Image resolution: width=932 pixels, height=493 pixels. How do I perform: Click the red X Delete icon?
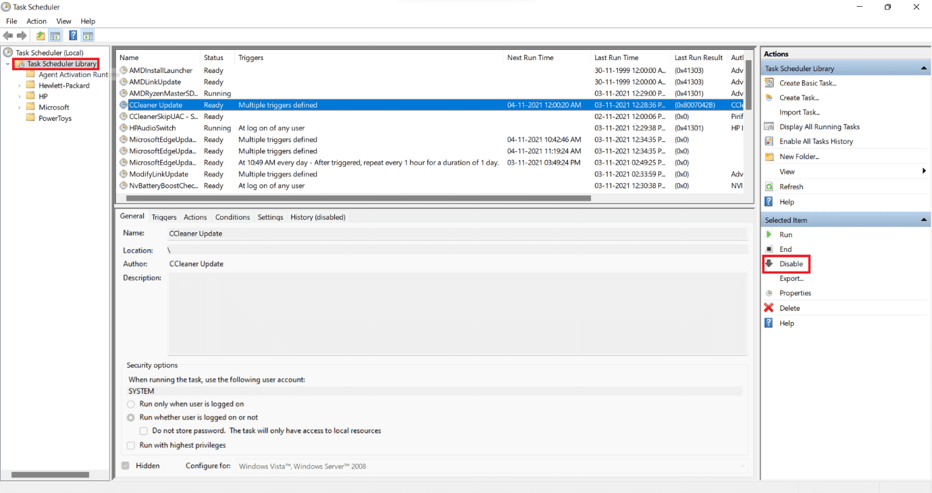click(x=769, y=308)
